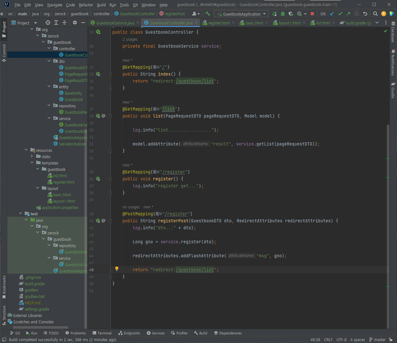Hide the Project tool window
This screenshot has height=343, width=397.
[83, 23]
